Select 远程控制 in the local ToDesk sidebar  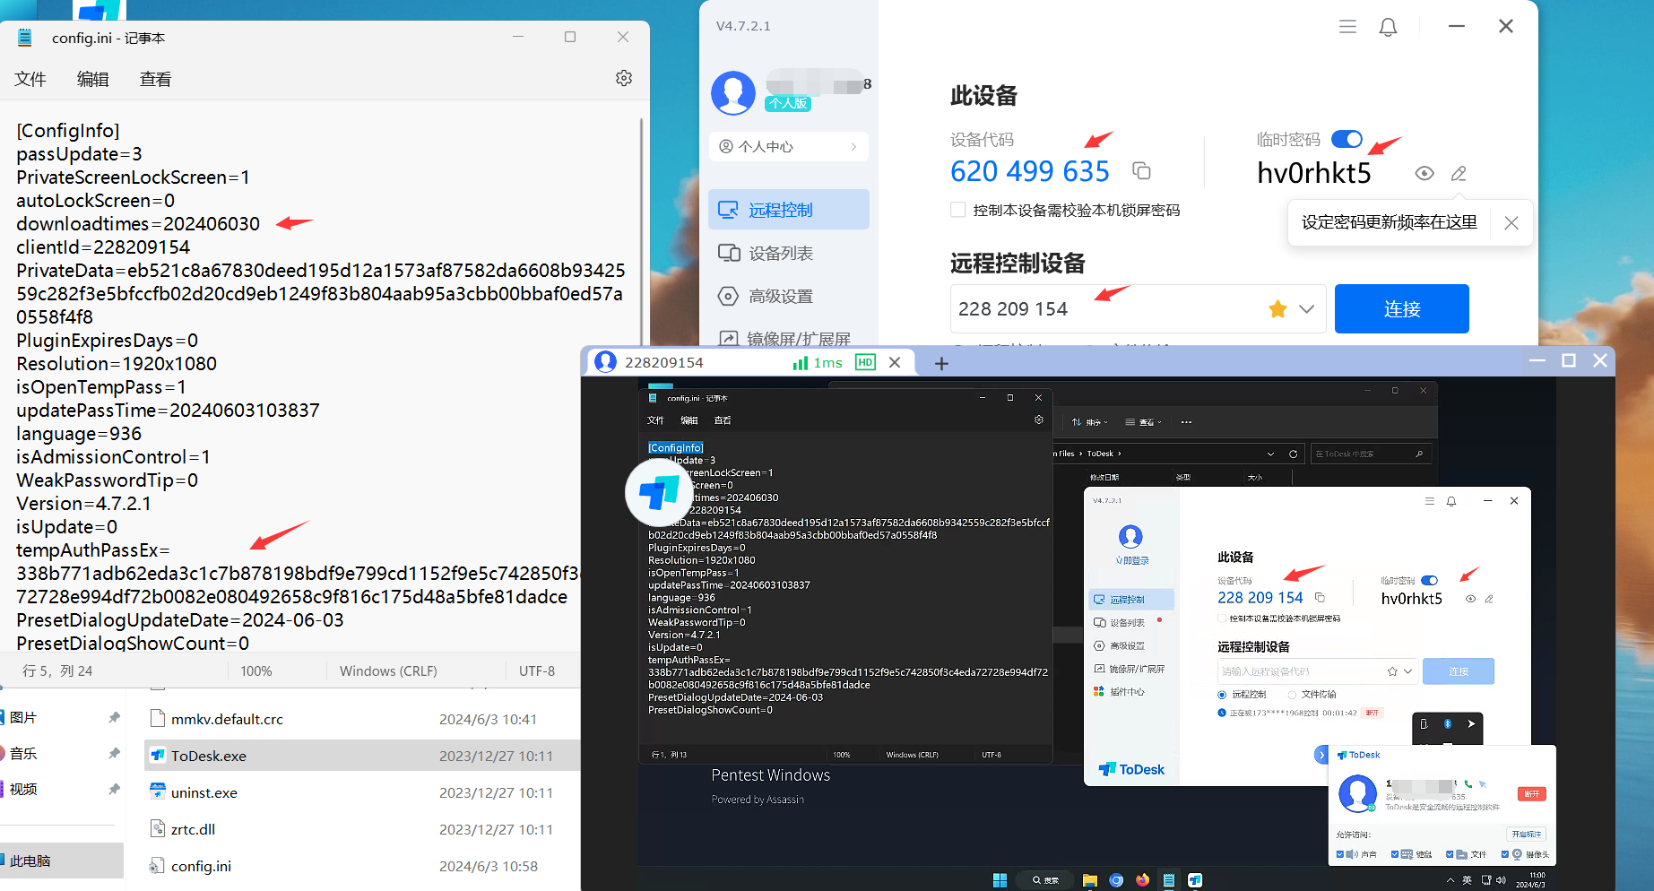click(789, 210)
